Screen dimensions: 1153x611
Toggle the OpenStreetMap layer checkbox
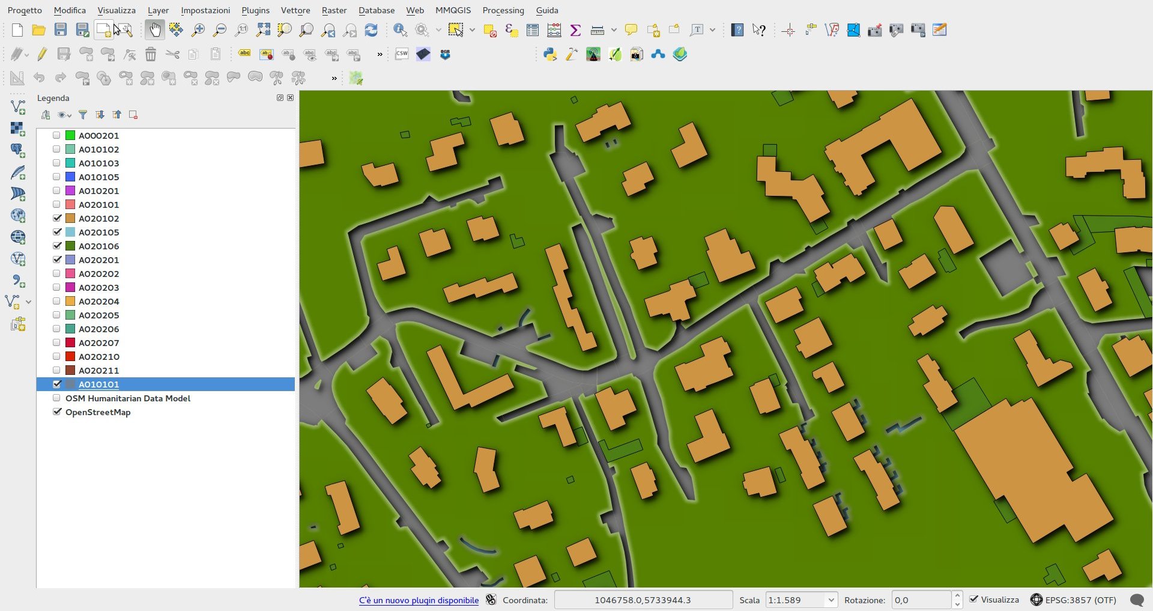click(x=57, y=412)
